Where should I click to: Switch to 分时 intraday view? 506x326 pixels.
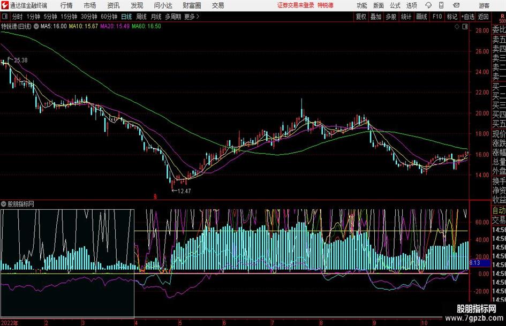coord(18,17)
